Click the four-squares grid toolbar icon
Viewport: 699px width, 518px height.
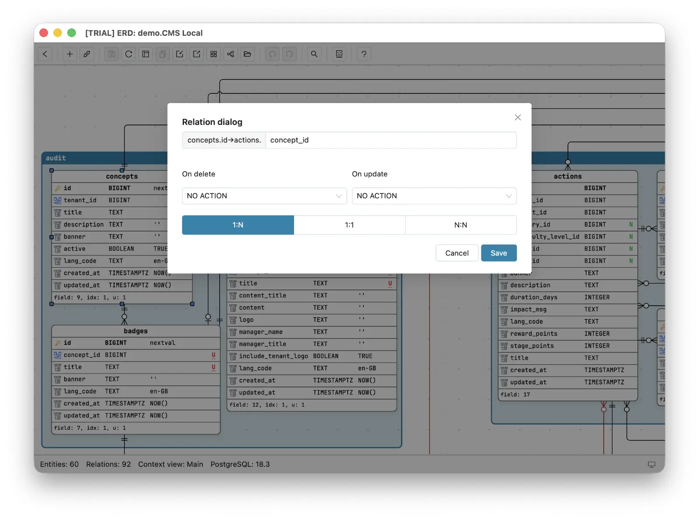pyautogui.click(x=214, y=54)
